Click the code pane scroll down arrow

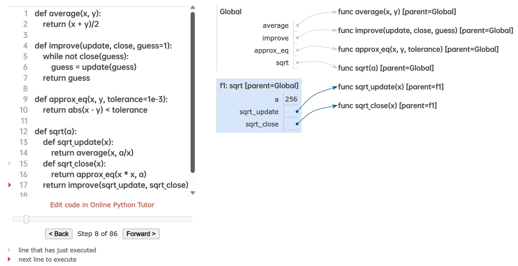[x=193, y=193]
